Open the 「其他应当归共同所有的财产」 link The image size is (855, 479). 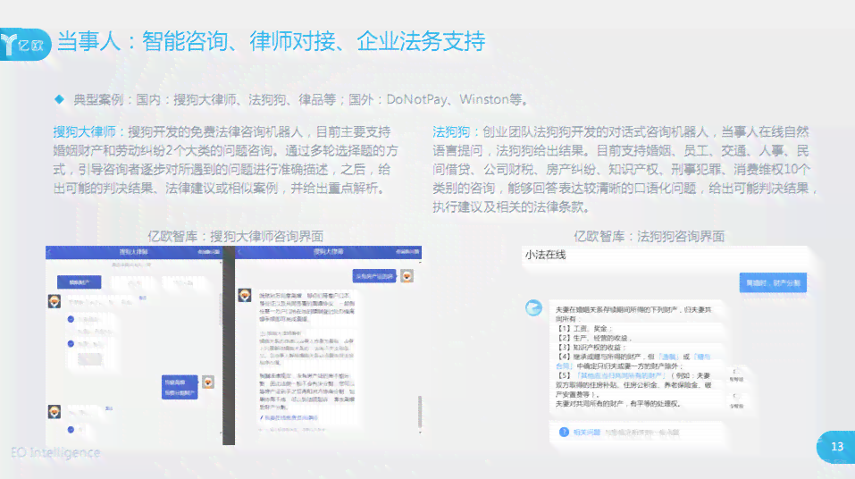click(621, 376)
